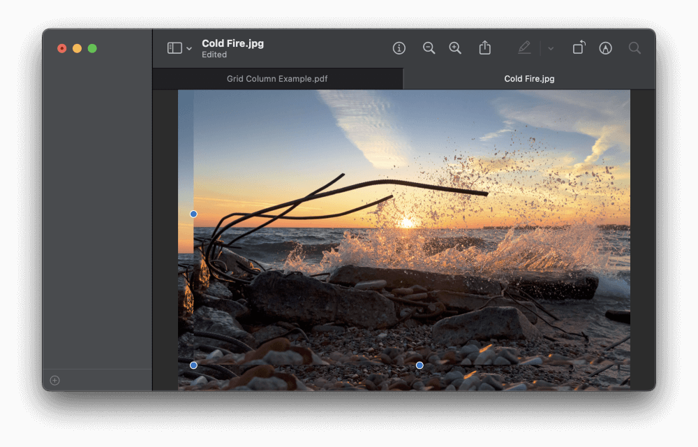Click the Edited label under the filename
This screenshot has height=447, width=698.
pyautogui.click(x=214, y=54)
